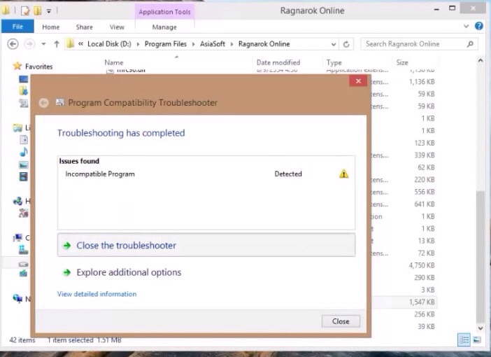Open recent locations dropdown arrow
The width and height of the screenshot is (491, 357).
pos(43,44)
